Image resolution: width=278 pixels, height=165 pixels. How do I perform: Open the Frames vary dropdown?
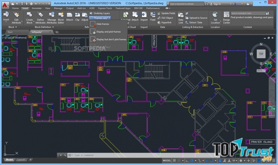pyautogui.click(x=100, y=18)
